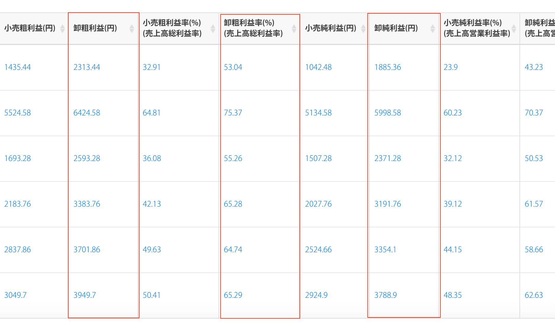Select the 3788.9 卸純利益 link

(x=385, y=295)
